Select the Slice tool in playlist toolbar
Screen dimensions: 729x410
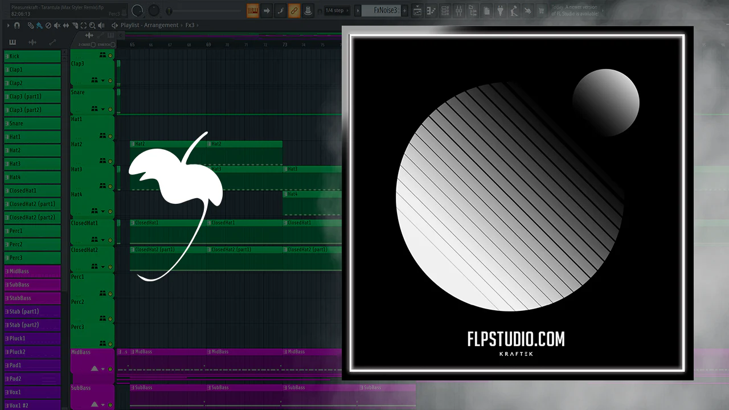click(x=75, y=26)
